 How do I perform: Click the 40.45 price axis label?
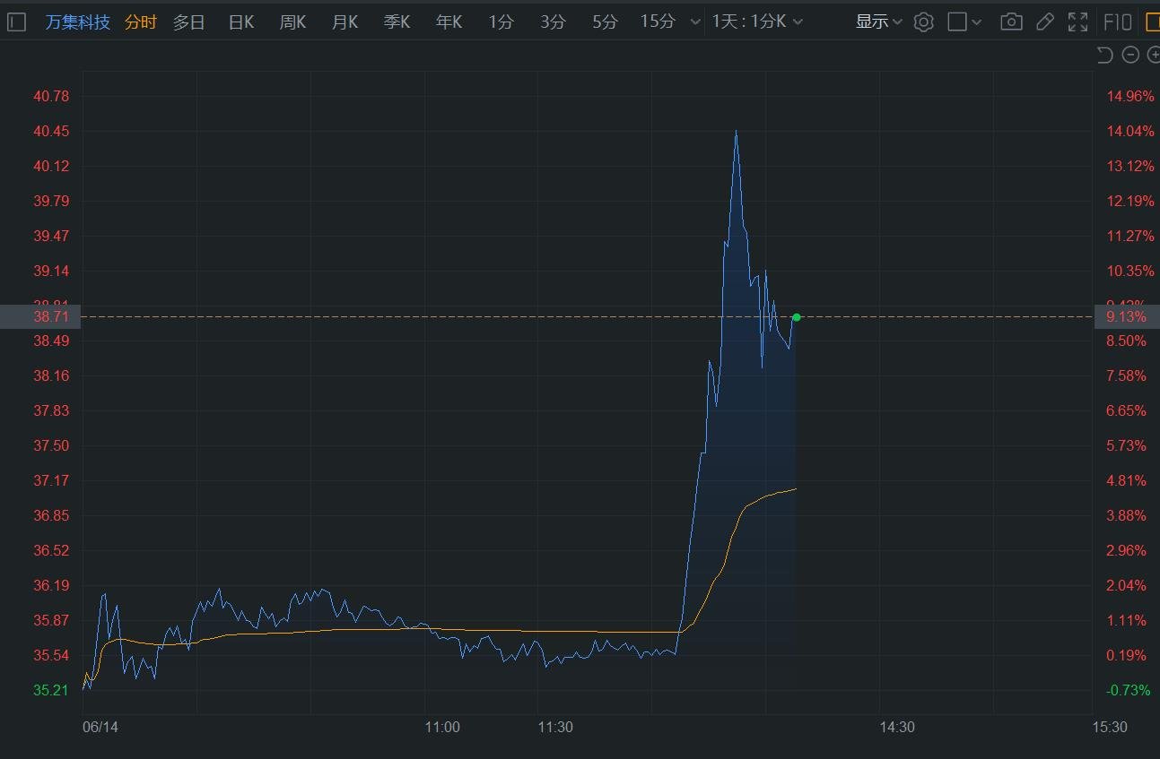pyautogui.click(x=51, y=131)
